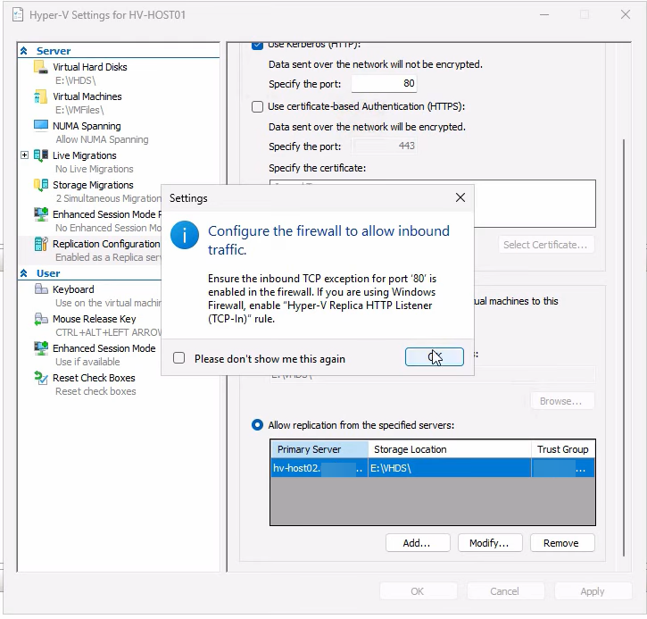647x619 pixels.
Task: Click the Storage Location column header
Action: click(450, 449)
